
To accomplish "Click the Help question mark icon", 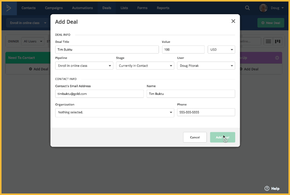I will click(x=267, y=188).
